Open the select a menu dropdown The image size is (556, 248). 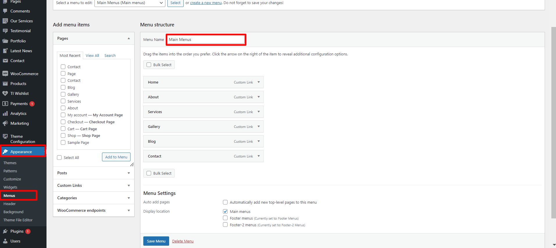tap(130, 3)
